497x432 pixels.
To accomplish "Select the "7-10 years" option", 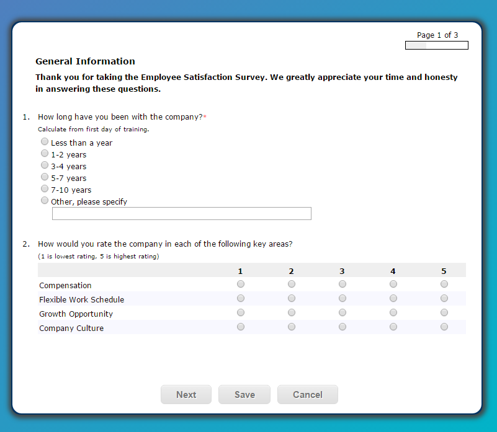I will pyautogui.click(x=44, y=188).
